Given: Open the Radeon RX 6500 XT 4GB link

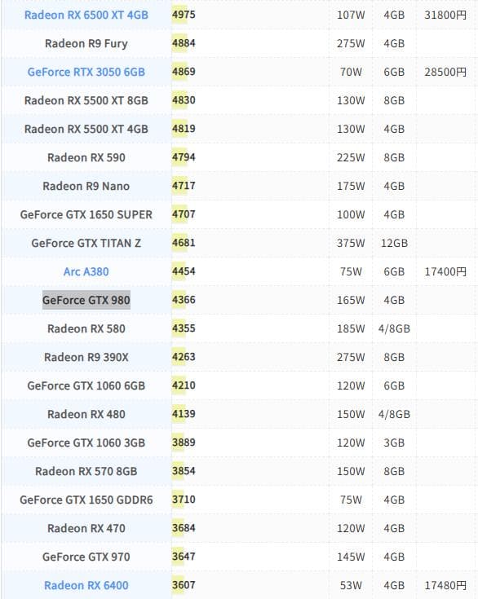Looking at the screenshot, I should click(x=86, y=15).
